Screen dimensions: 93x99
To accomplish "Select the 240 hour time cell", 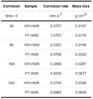I will click(12, 83).
